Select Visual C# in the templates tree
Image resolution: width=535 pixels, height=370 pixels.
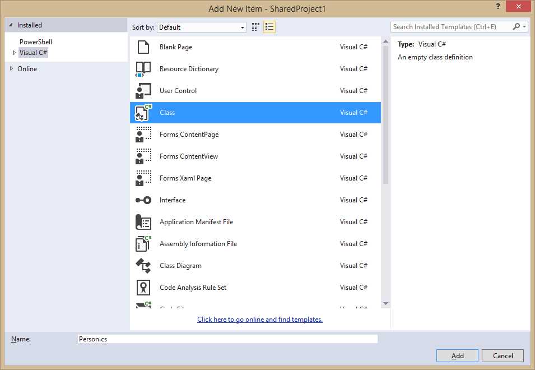tap(33, 53)
